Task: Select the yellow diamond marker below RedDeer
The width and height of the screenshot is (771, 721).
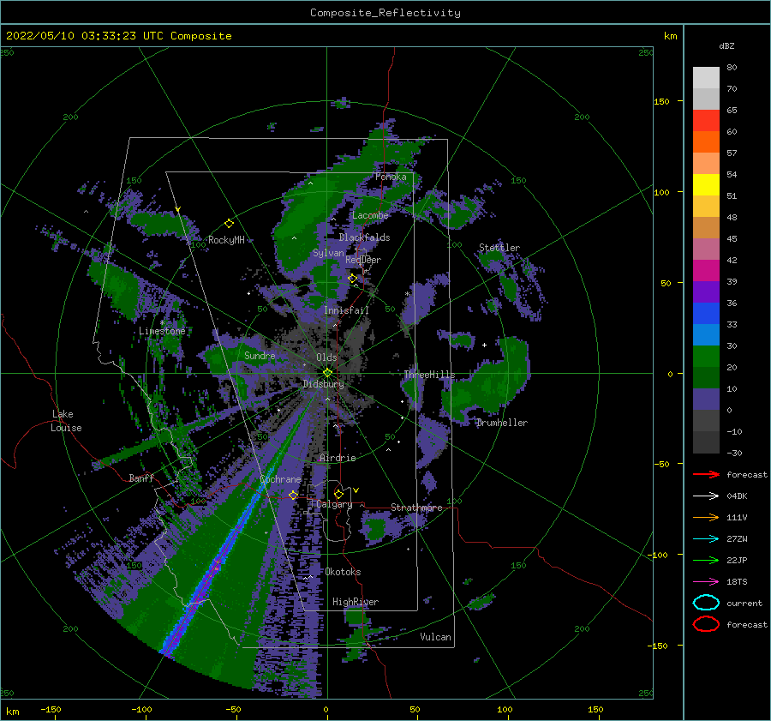Action: point(353,279)
